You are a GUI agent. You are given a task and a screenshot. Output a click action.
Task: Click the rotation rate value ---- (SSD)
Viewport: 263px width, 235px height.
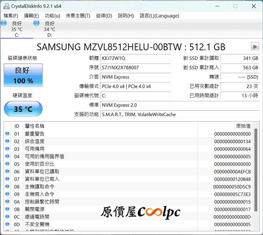pos(240,77)
